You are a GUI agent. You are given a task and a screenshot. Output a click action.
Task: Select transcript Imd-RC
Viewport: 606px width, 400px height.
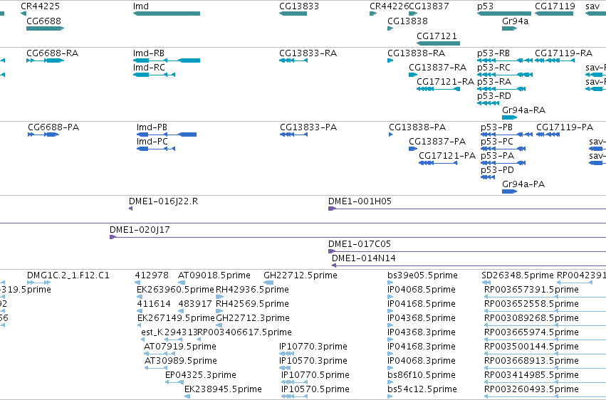(x=154, y=75)
